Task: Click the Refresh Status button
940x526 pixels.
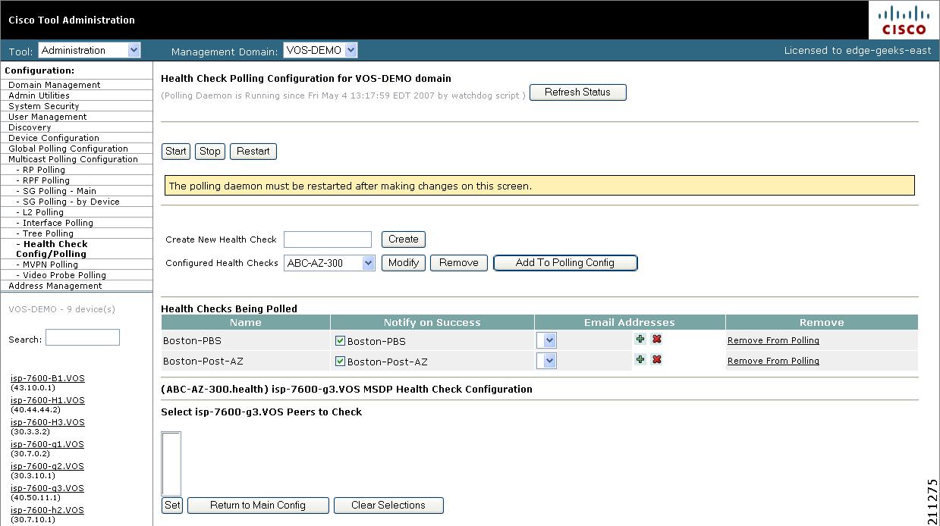Action: (x=577, y=92)
